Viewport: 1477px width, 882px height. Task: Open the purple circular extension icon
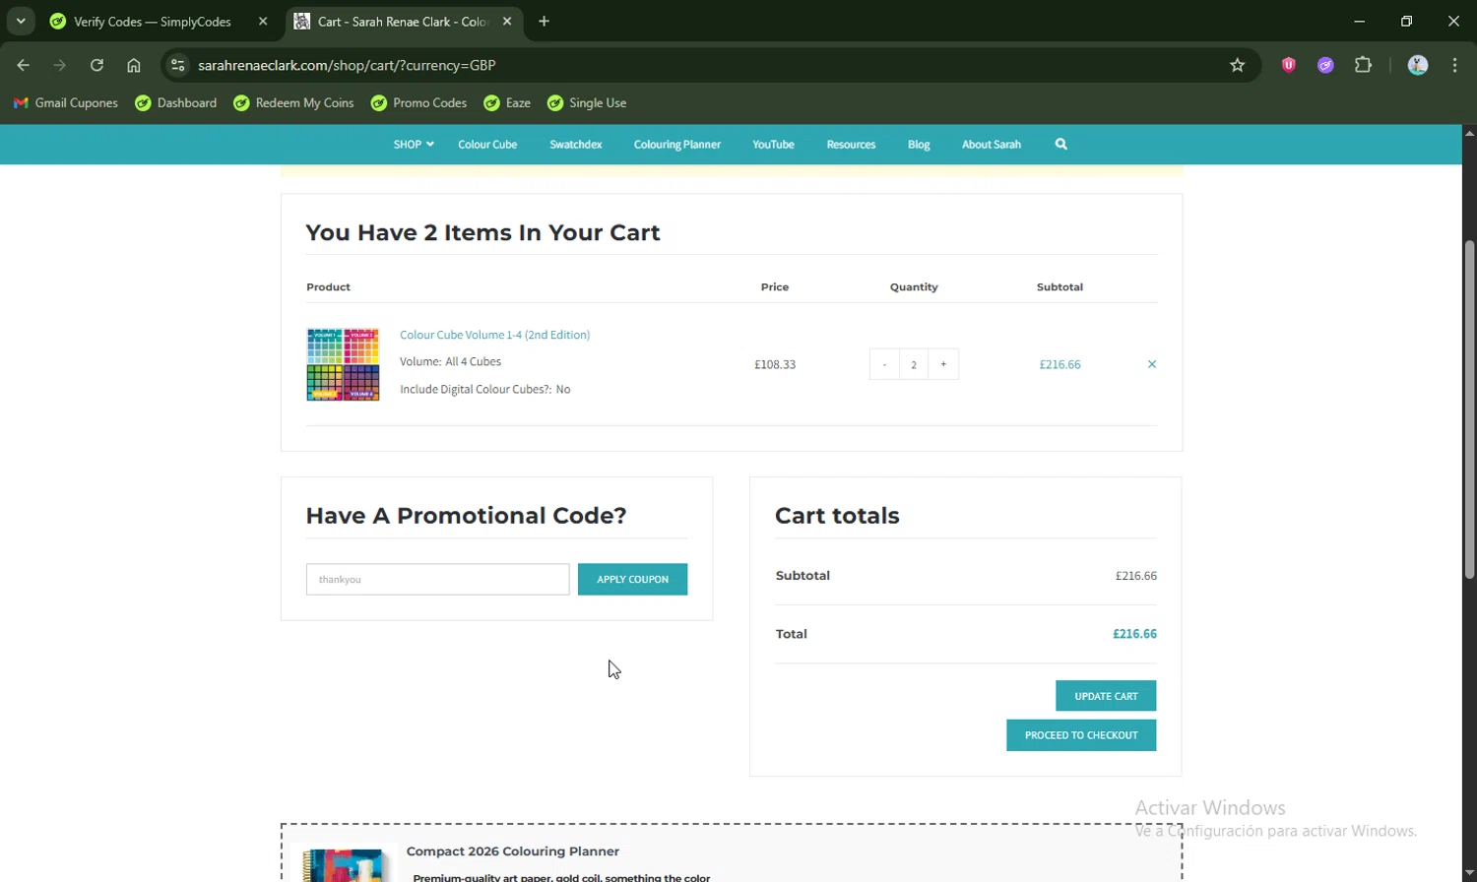point(1325,65)
